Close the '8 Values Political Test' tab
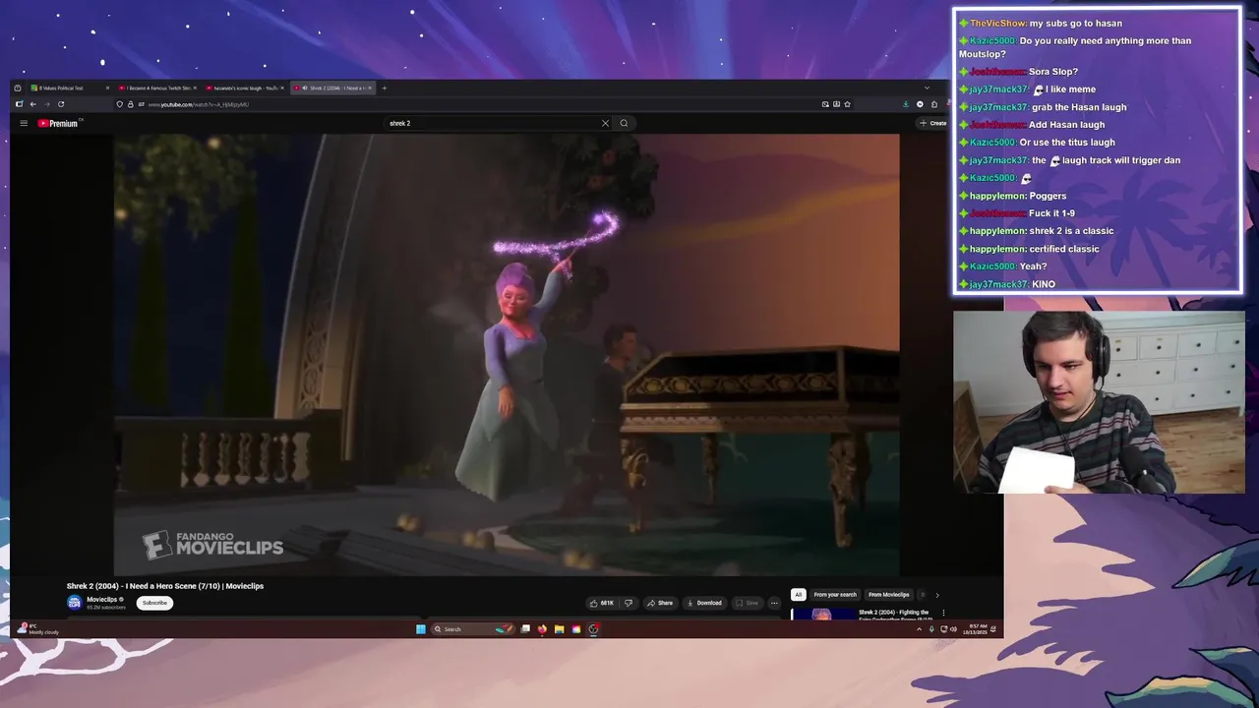Image resolution: width=1259 pixels, height=708 pixels. [107, 88]
